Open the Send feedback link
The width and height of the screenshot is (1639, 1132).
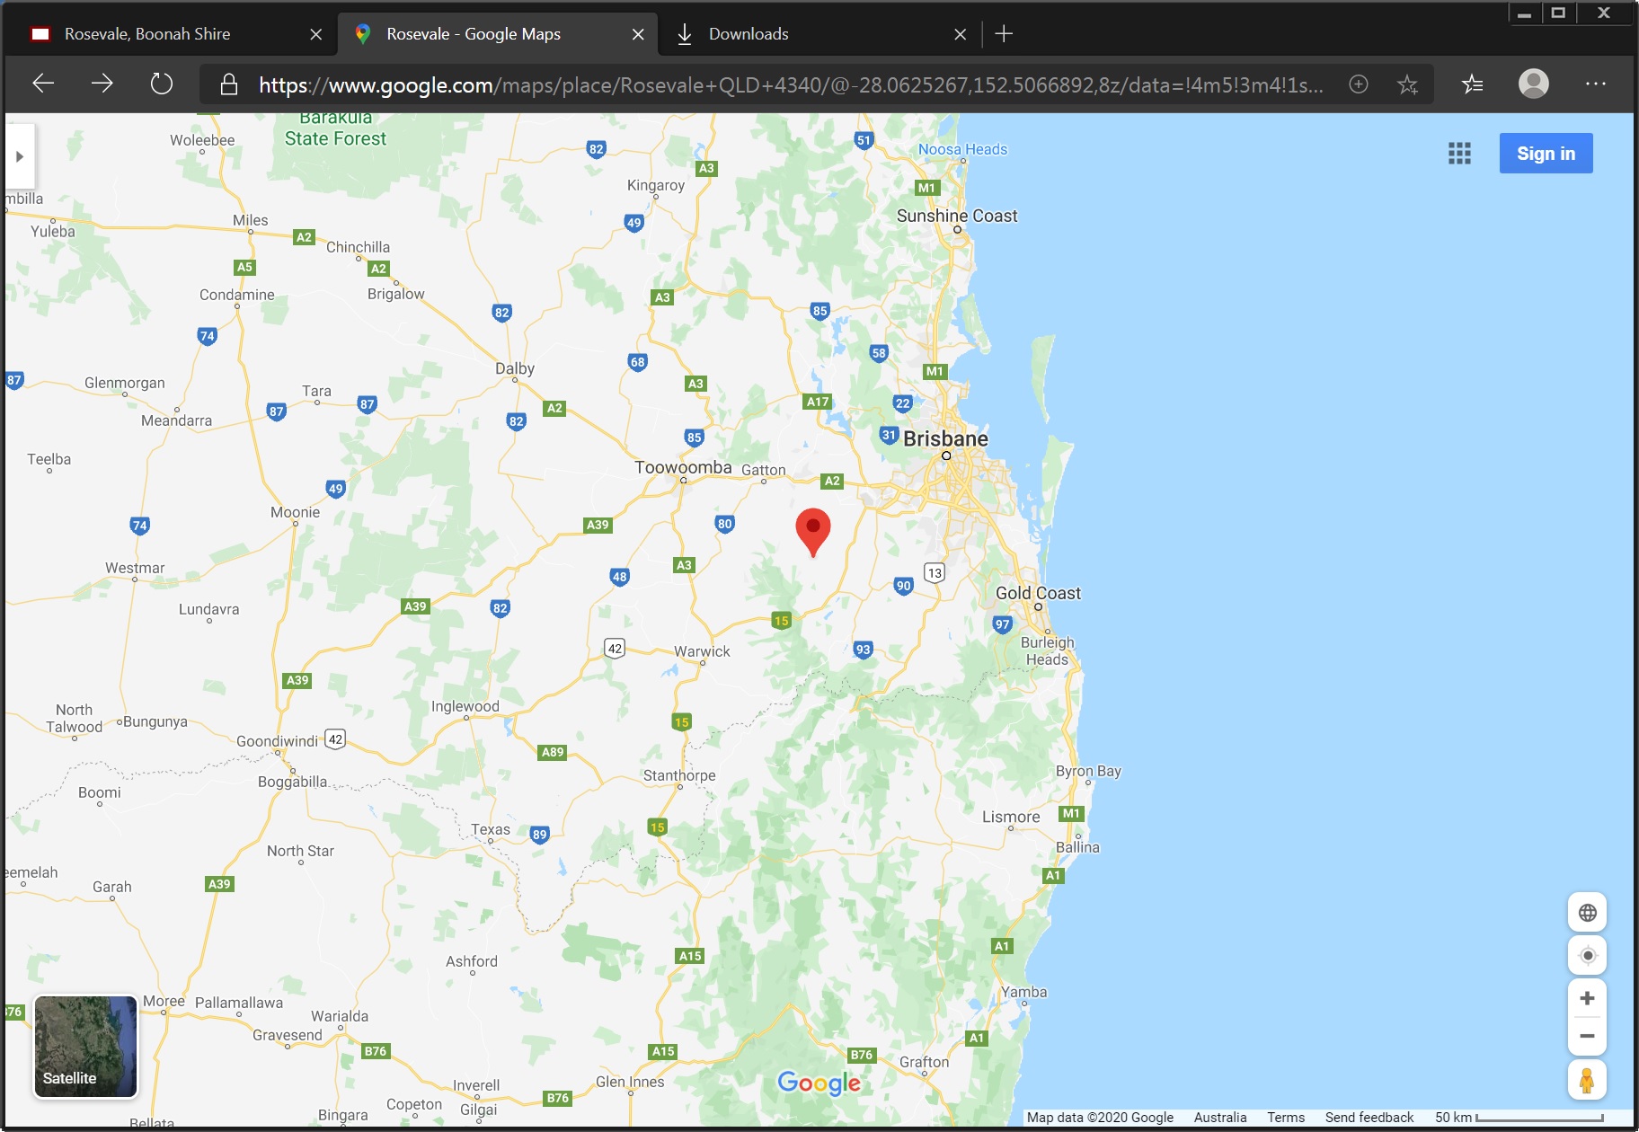1369,1118
